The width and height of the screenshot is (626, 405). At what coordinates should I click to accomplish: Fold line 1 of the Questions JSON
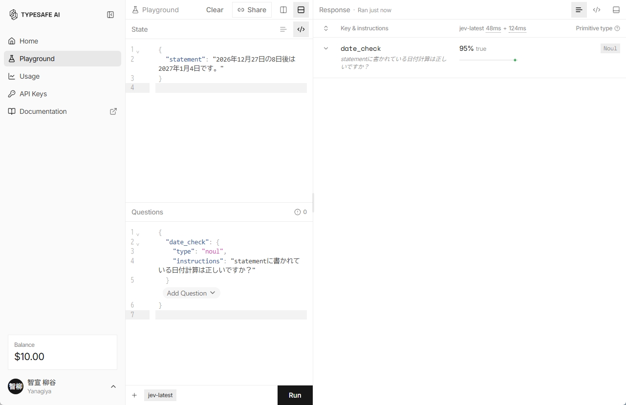tap(138, 234)
